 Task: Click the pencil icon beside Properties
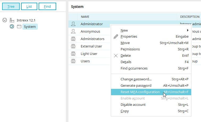pyautogui.click(x=116, y=37)
